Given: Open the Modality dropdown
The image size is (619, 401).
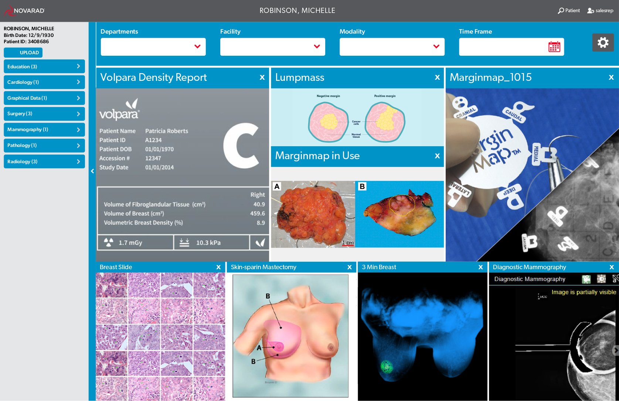Looking at the screenshot, I should click(x=392, y=47).
